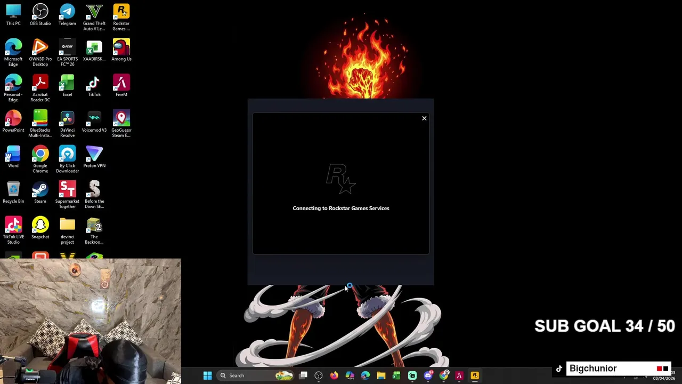Switch to OBS Studio in the taskbar
The image size is (682, 384).
319,375
